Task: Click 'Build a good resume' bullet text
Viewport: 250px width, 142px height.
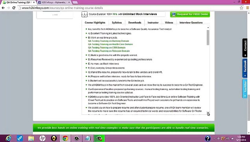Action: point(112,55)
